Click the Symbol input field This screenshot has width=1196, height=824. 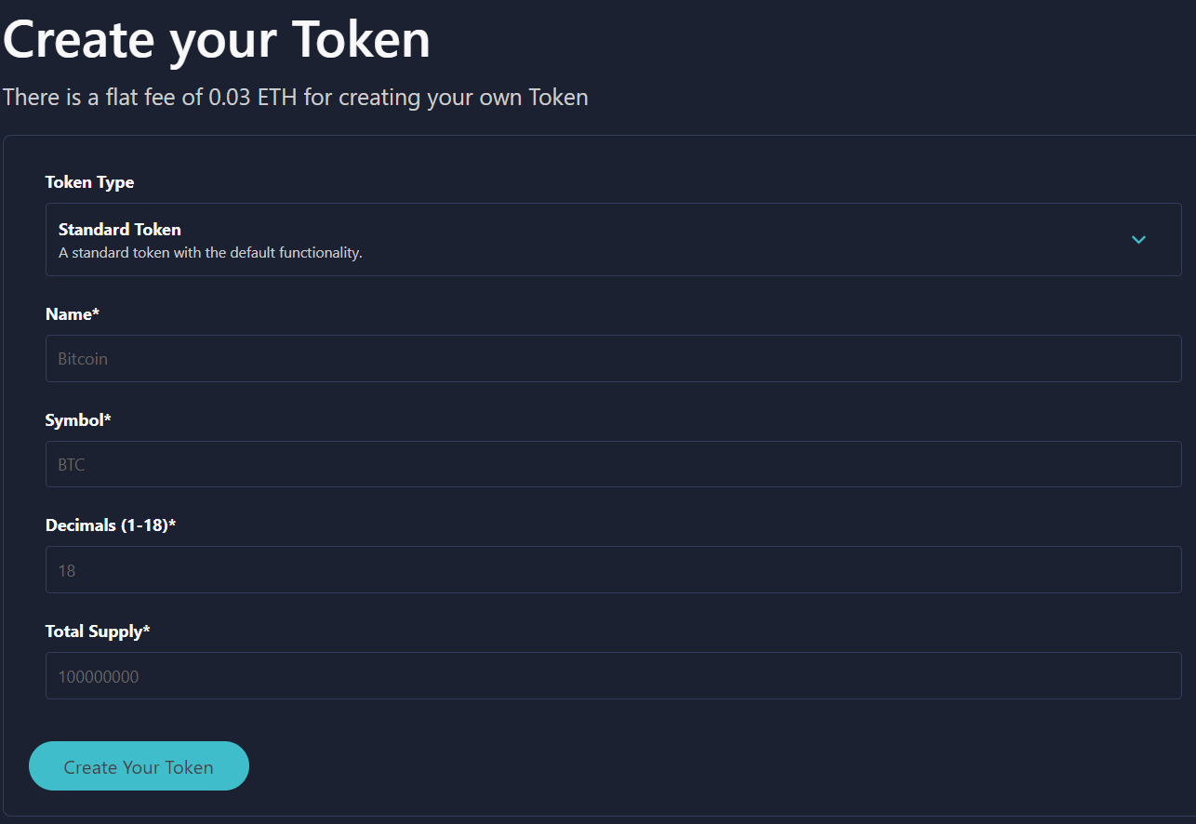point(614,463)
